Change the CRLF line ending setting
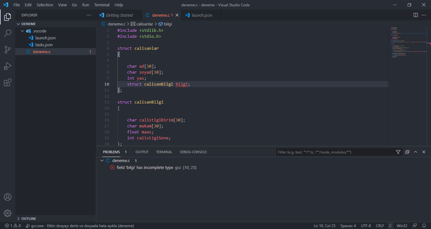431x229 pixels. (380, 226)
